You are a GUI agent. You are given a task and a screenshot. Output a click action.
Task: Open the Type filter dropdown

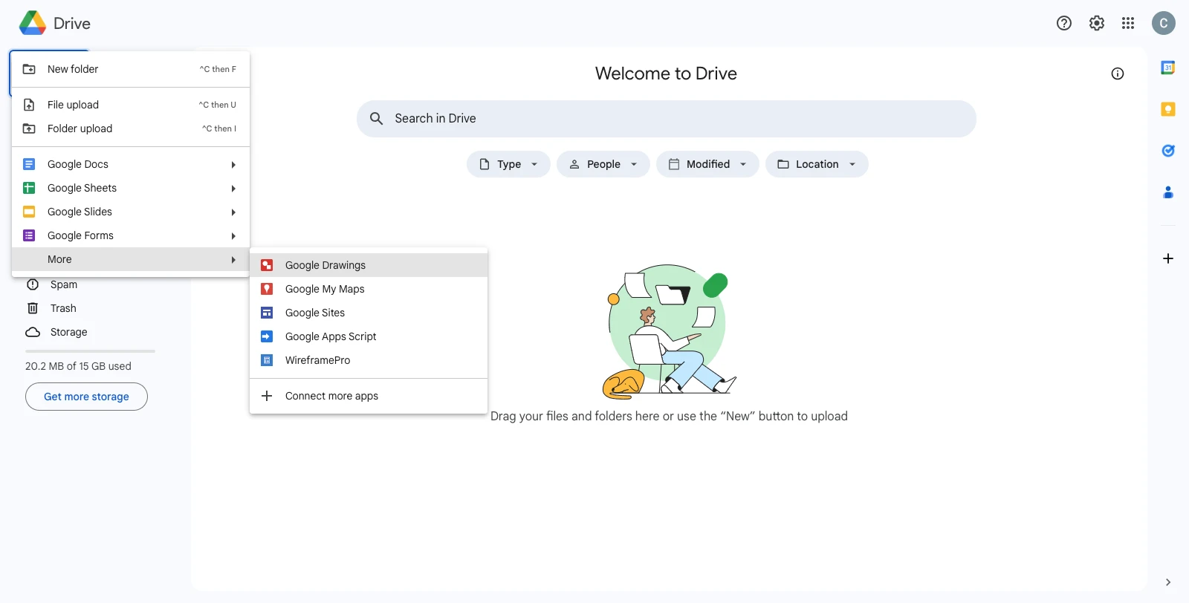click(508, 164)
